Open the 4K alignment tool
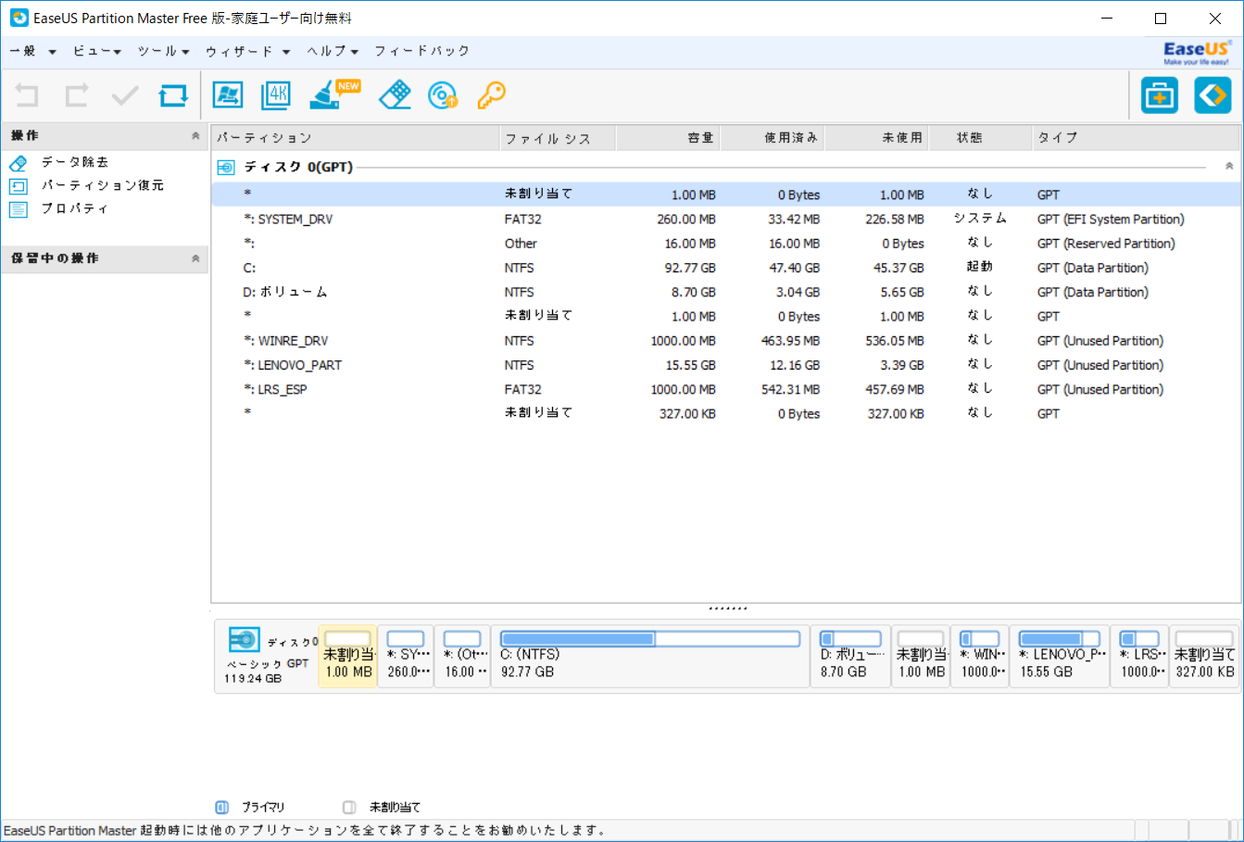 click(275, 94)
